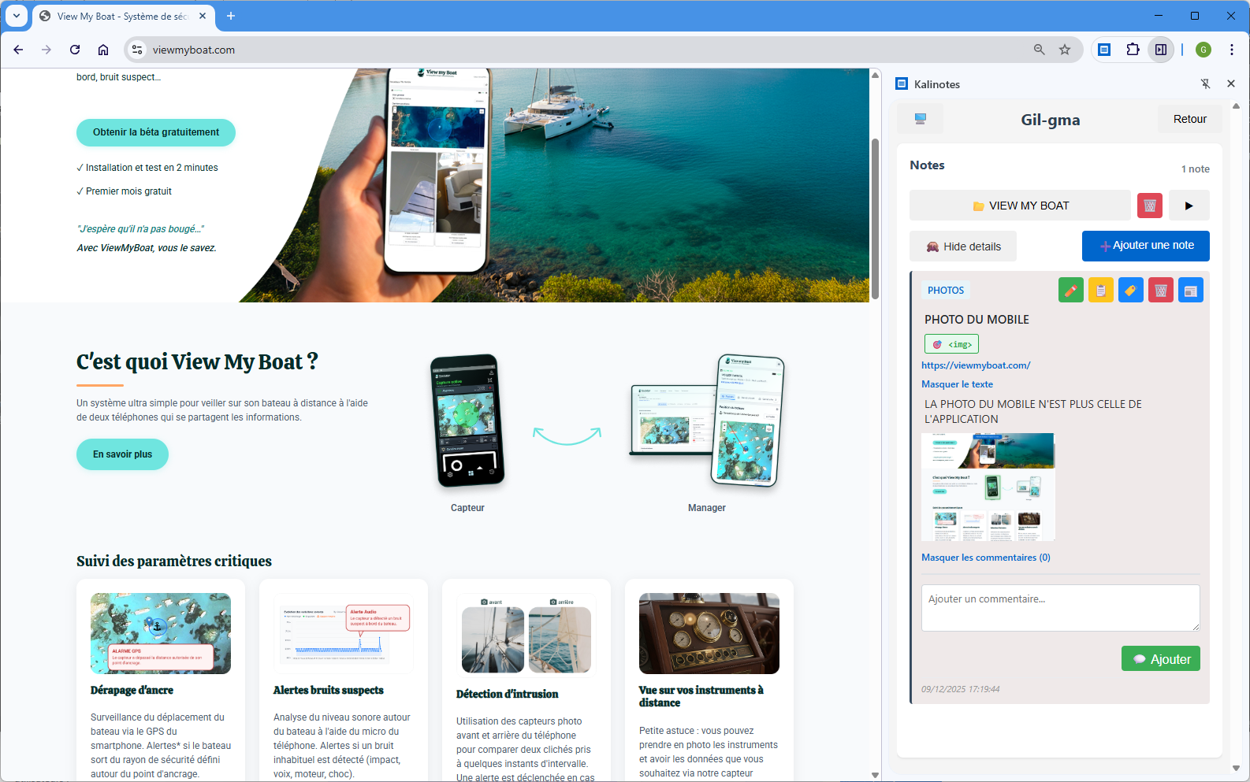Click the blue window icon on the note
The width and height of the screenshot is (1250, 782).
tap(1191, 291)
